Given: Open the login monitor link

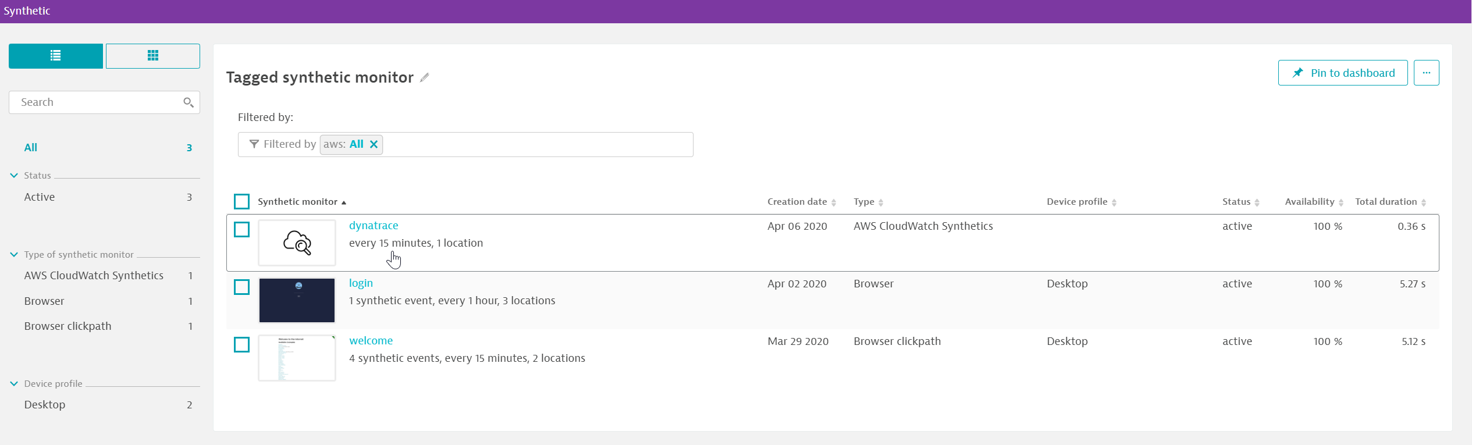Looking at the screenshot, I should tap(361, 283).
